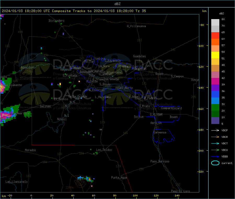Click the E_Escorial location label
Screen dimensions: 235x199
point(97,90)
